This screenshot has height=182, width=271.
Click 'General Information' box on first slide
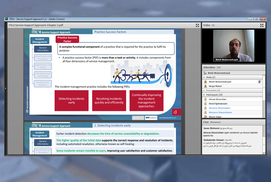tap(43, 49)
